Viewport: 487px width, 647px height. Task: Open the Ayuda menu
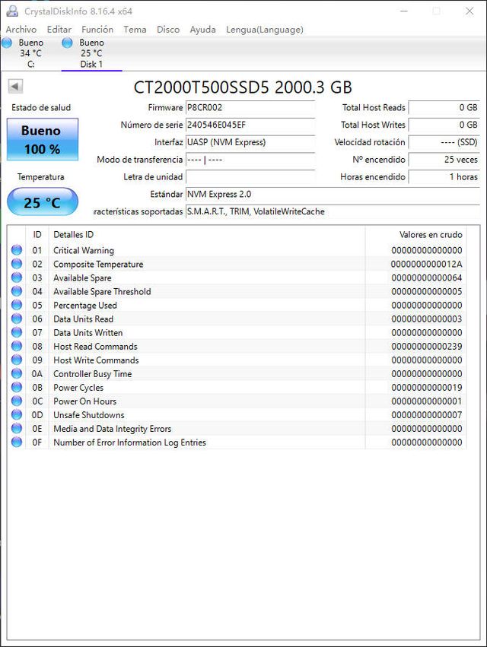[x=203, y=30]
